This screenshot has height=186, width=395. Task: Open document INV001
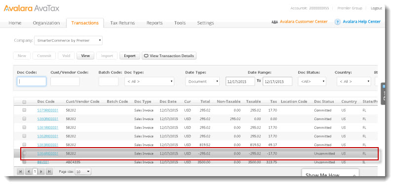(x=43, y=162)
